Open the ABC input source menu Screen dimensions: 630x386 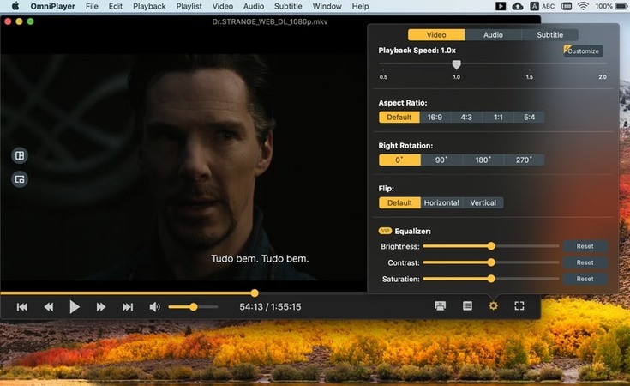pyautogui.click(x=543, y=6)
